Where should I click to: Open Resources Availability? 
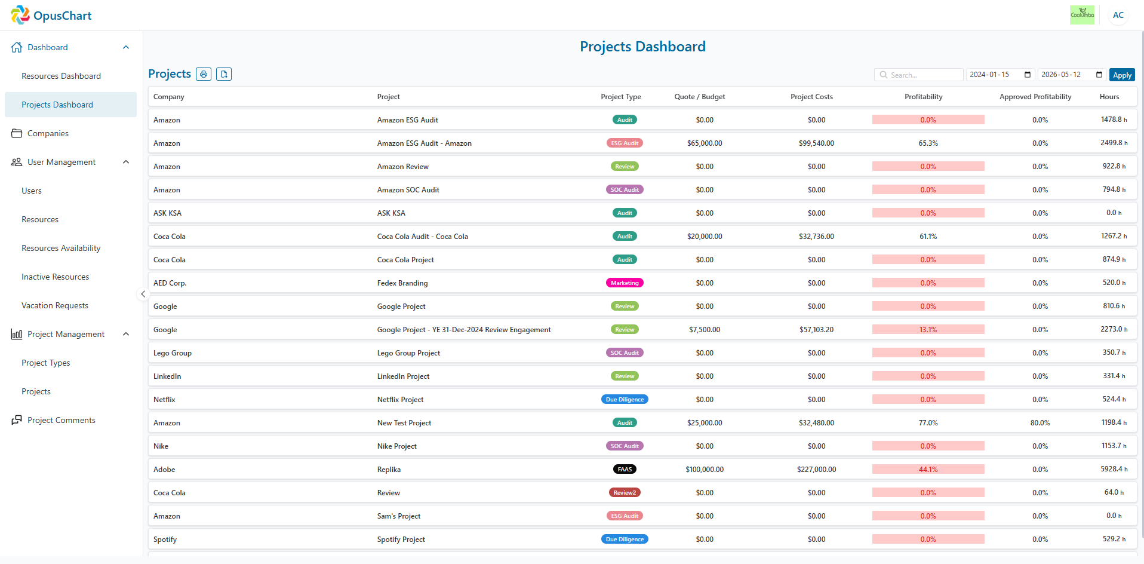(70, 248)
